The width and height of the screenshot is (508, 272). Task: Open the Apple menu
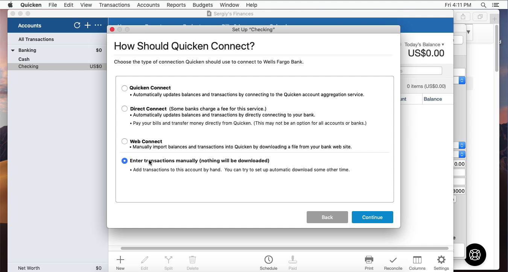pyautogui.click(x=10, y=5)
